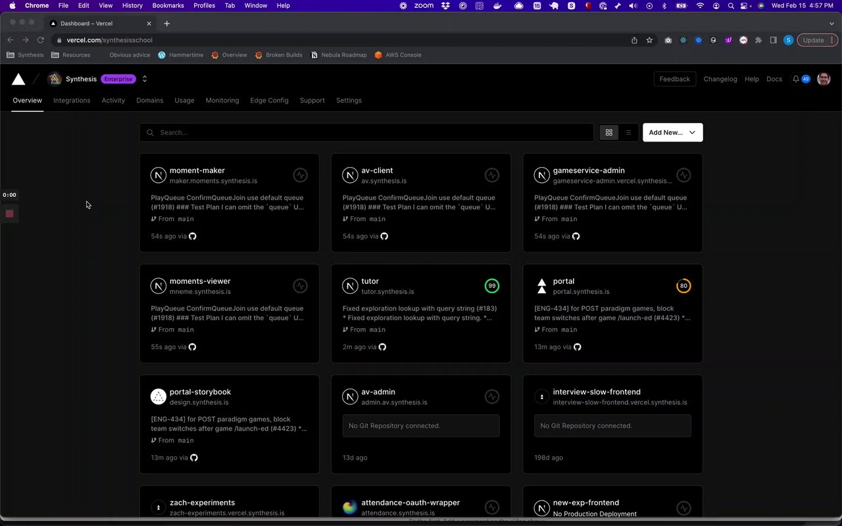The height and width of the screenshot is (526, 842).
Task: Open the Profiles menu in menu bar
Action: (204, 5)
